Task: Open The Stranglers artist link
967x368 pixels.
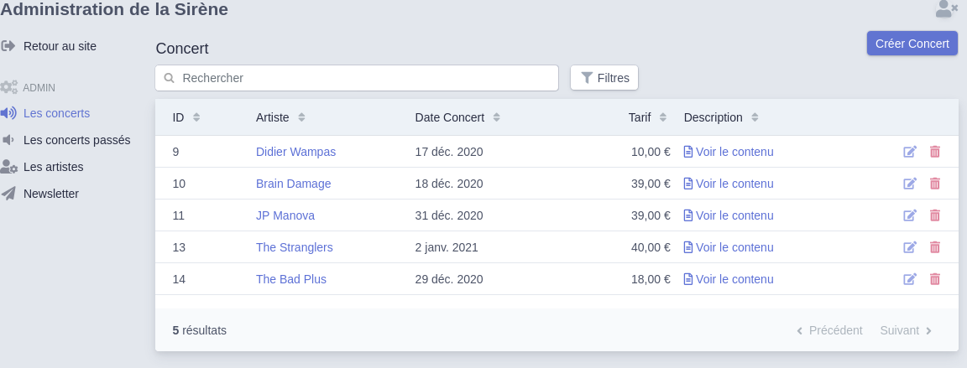Action: [x=295, y=247]
